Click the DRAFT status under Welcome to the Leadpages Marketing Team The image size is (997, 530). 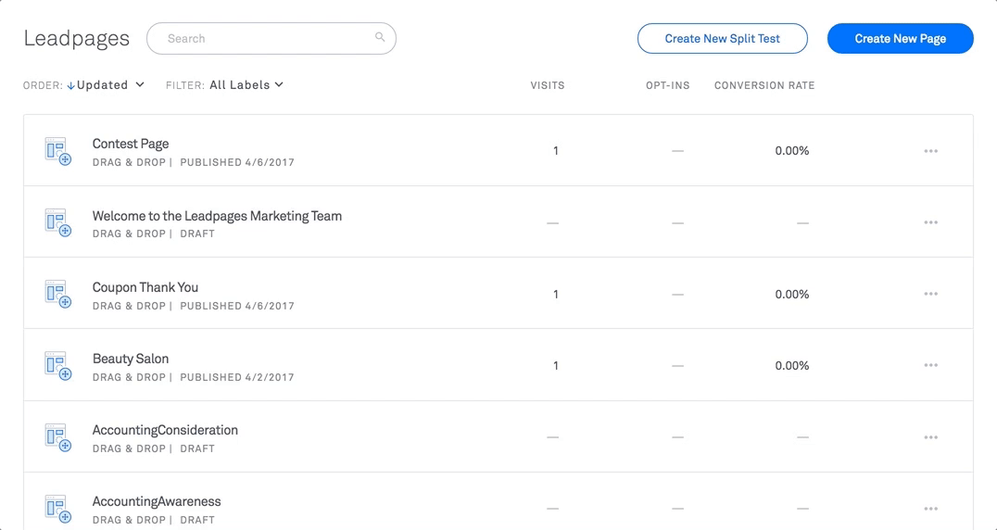(x=197, y=233)
